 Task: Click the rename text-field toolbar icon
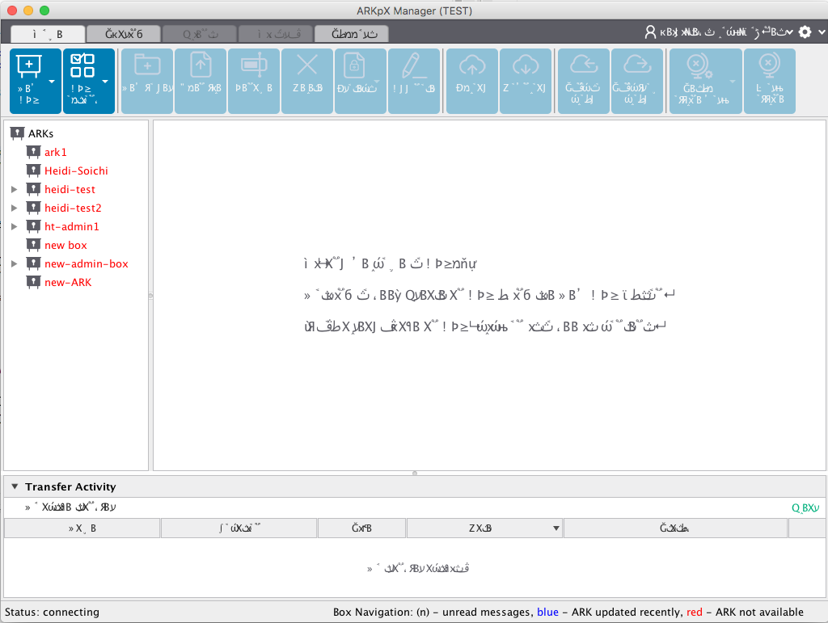coord(254,65)
